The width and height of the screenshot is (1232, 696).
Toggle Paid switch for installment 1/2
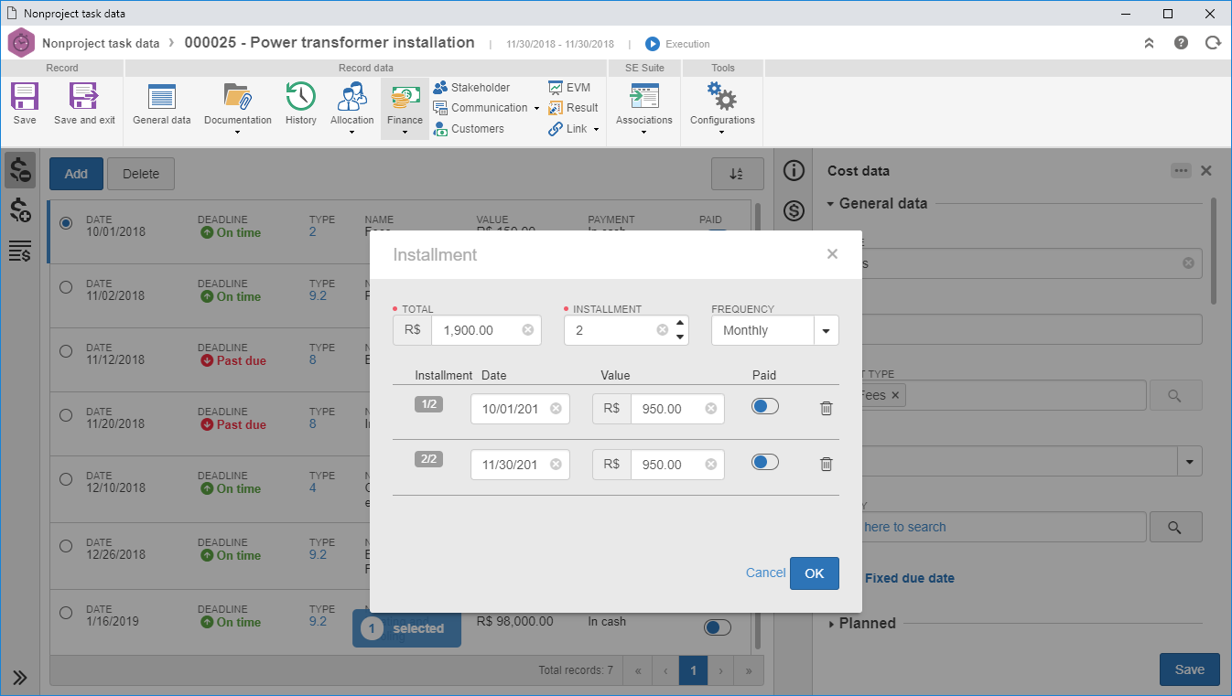point(765,406)
